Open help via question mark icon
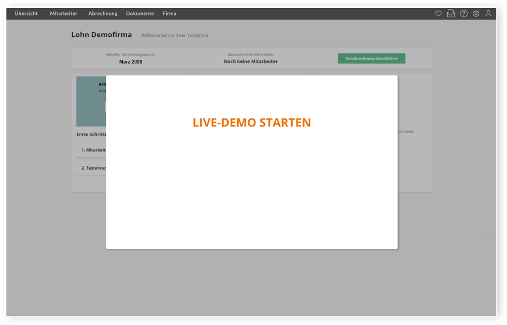The image size is (507, 325). (464, 13)
